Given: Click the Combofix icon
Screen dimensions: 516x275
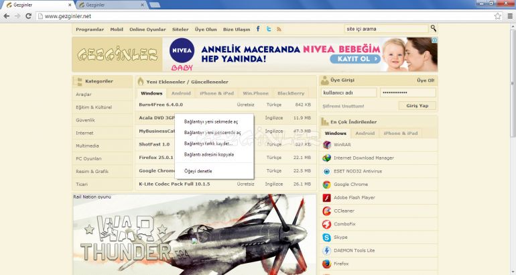Looking at the screenshot, I should pos(327,224).
